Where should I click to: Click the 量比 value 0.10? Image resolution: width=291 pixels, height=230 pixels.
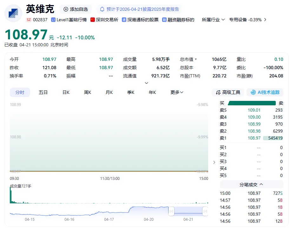[279, 59]
